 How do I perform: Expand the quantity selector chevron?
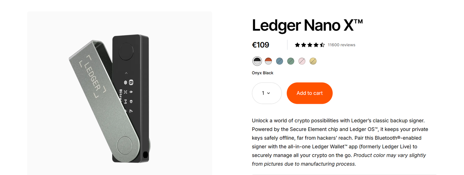pyautogui.click(x=269, y=93)
